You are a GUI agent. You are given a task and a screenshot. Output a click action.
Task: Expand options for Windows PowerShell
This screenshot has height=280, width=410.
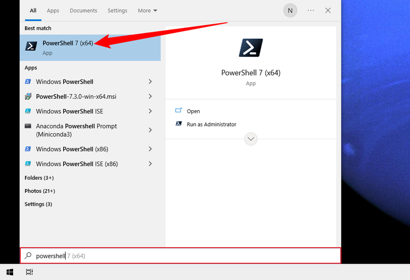(150, 82)
